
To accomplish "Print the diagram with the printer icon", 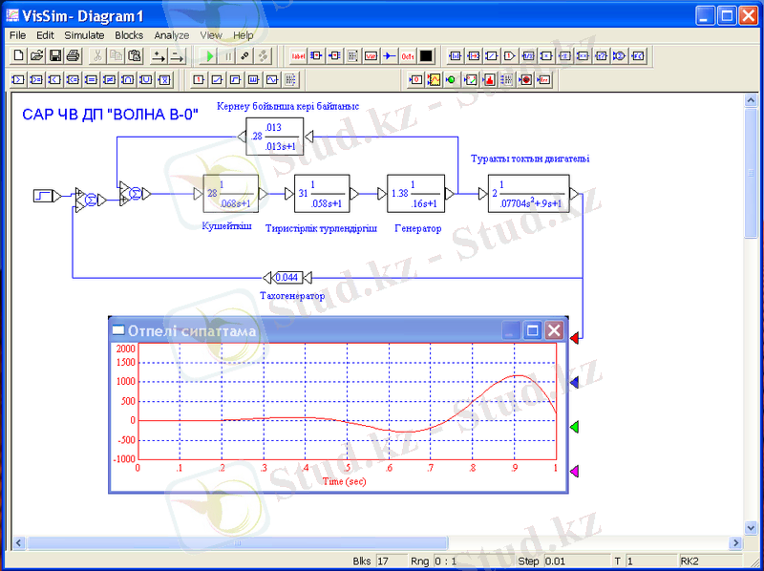I will [74, 56].
